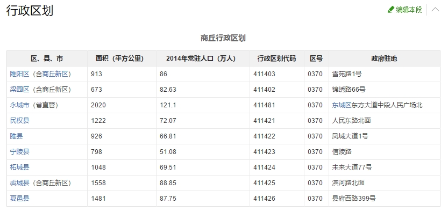Select division code 411481

[264, 105]
